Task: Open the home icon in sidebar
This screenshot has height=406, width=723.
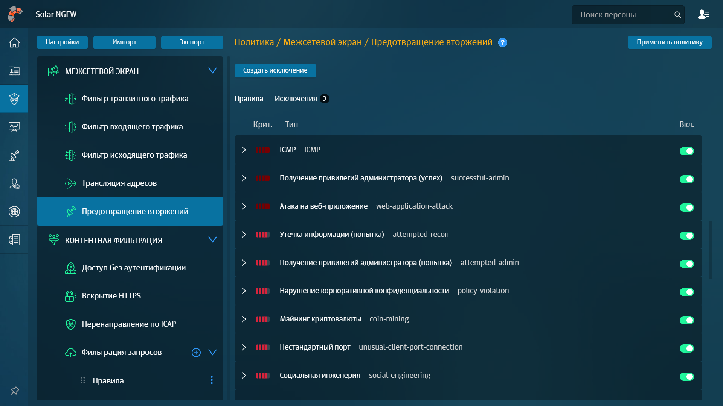Action: [x=14, y=42]
